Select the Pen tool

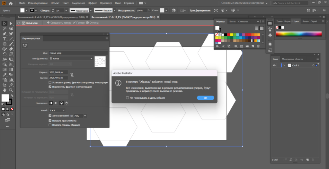coord(4,34)
